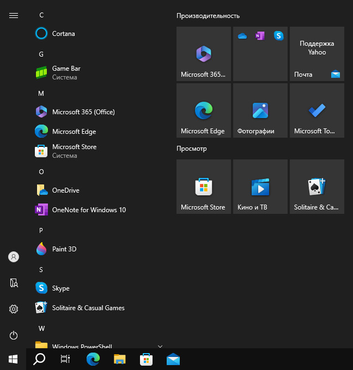Launch Microsoft Edge from the app list
Viewport: 353px width, 370px height.
coord(98,132)
